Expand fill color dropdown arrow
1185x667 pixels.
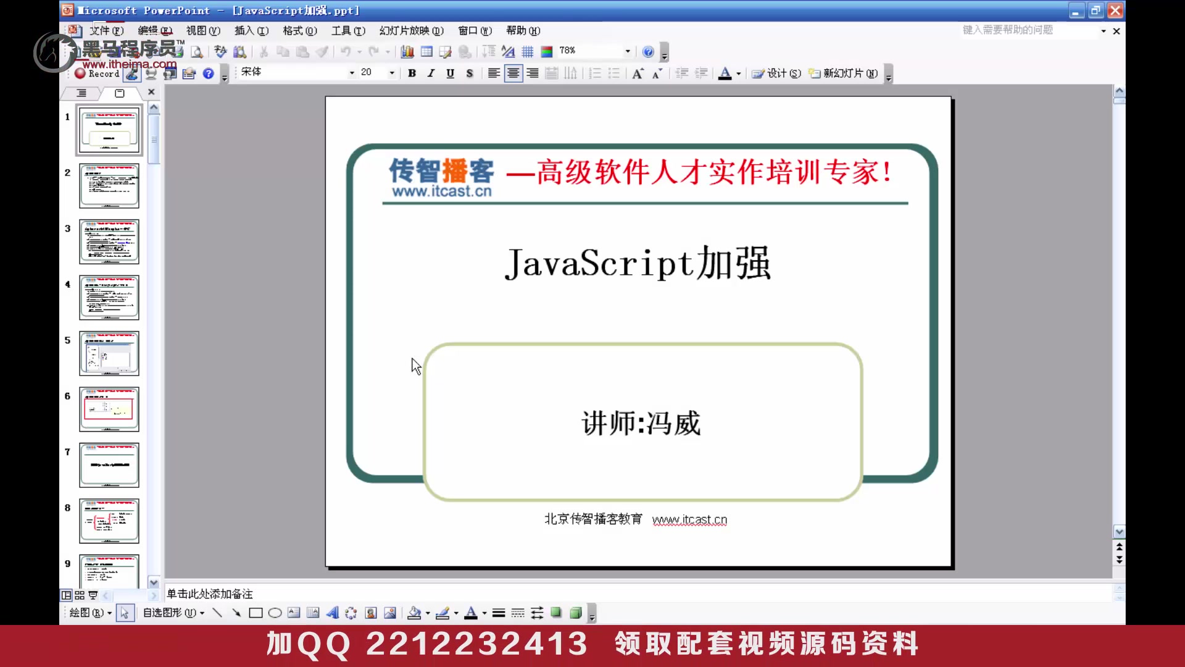pos(428,613)
